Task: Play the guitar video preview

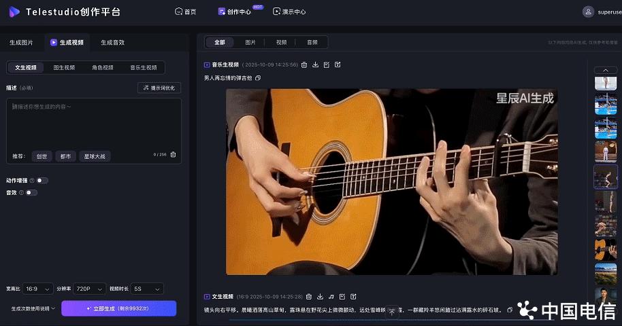Action: (391, 181)
